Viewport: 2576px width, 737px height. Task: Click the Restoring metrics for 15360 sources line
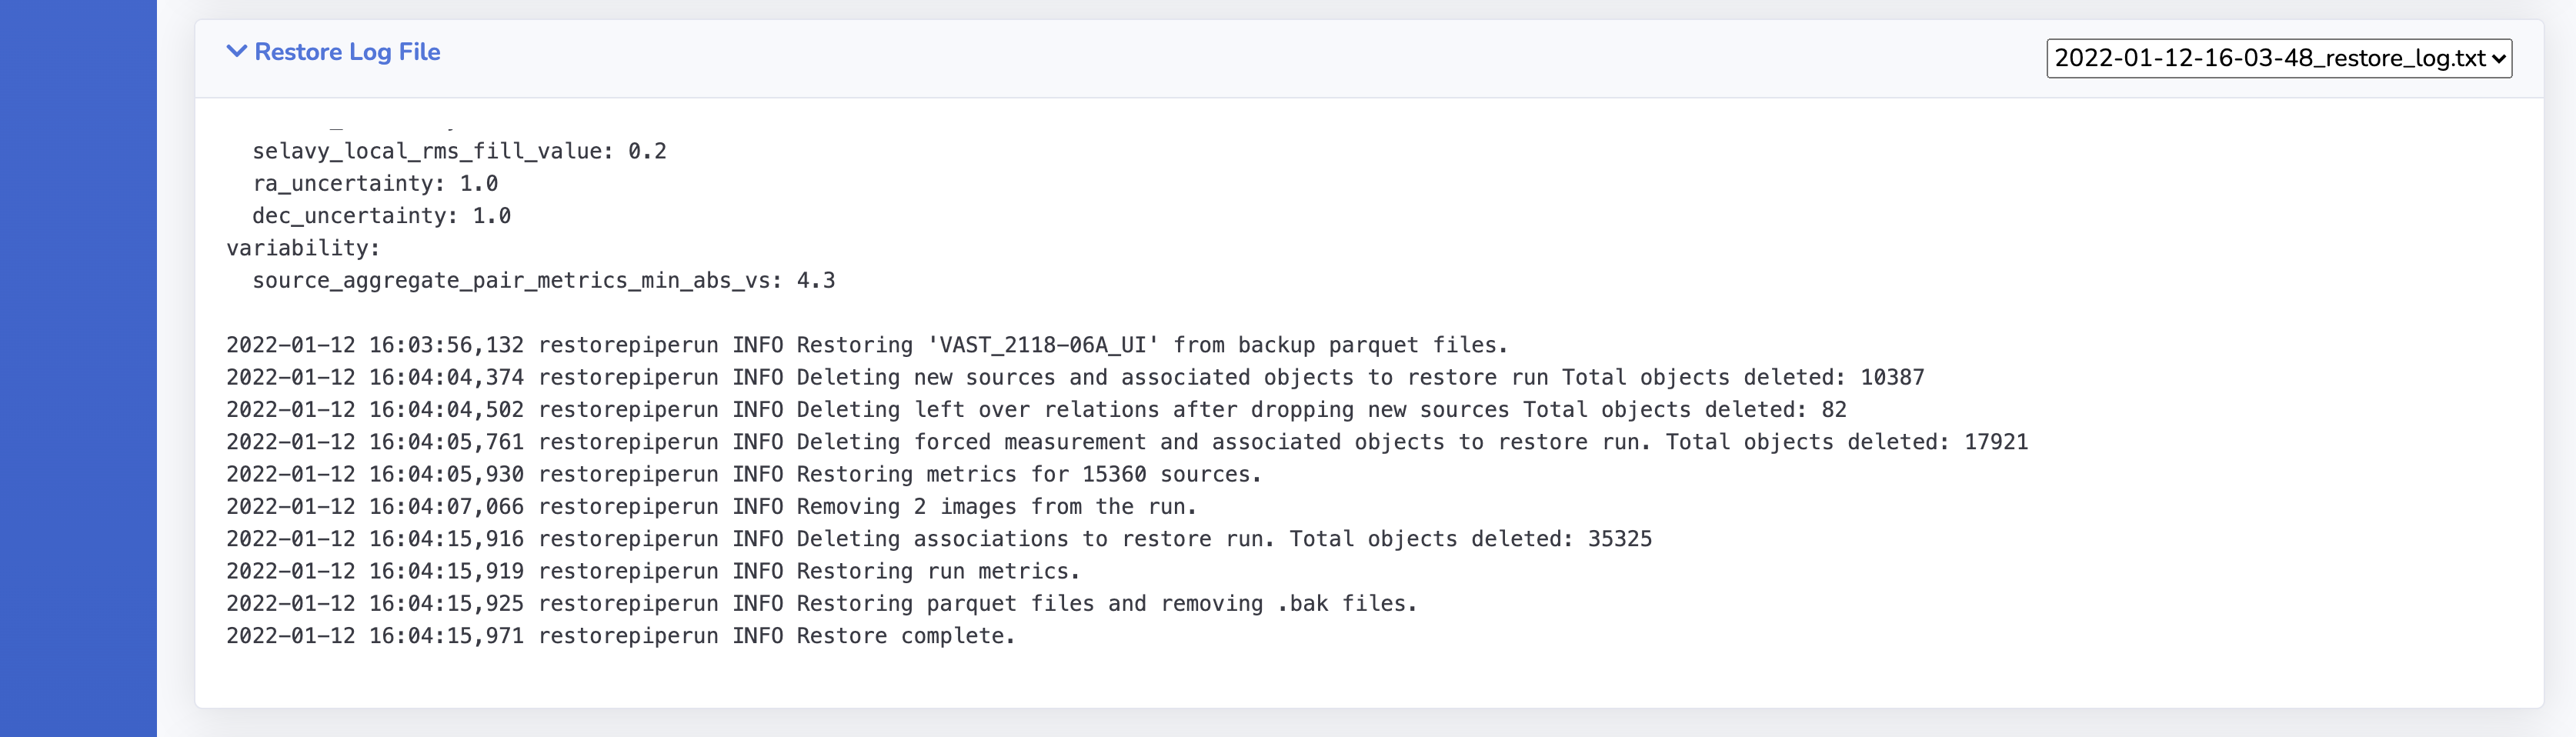[x=744, y=474]
